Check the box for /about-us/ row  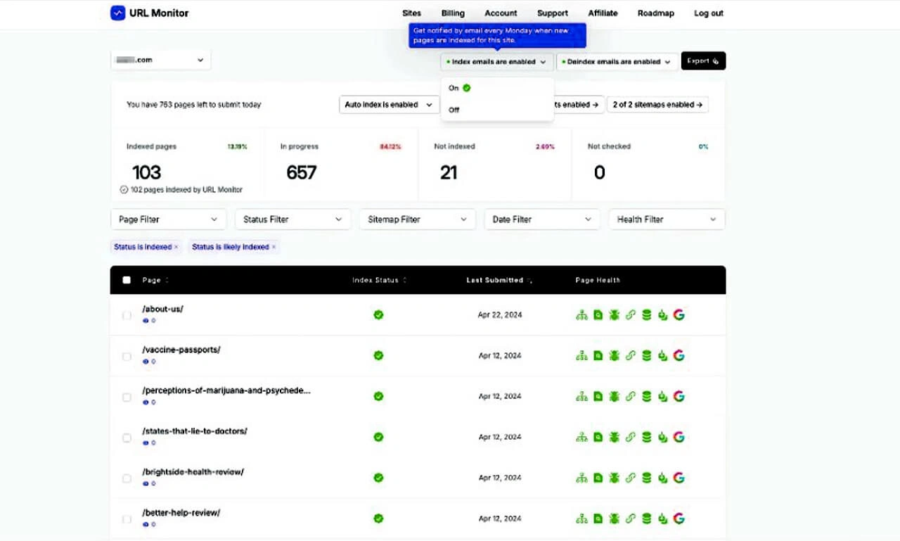pos(127,315)
